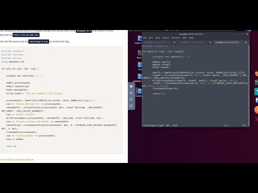
Task: Collapse the VNC control bar using its handle
Action: click(136, 91)
